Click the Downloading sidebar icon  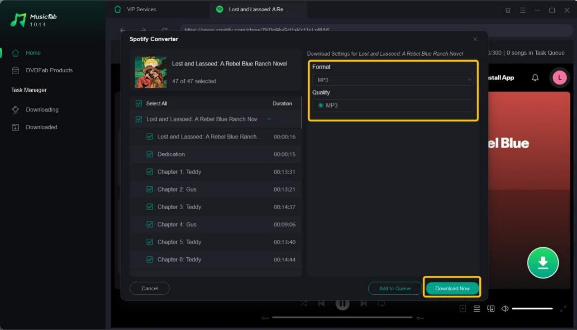(x=15, y=110)
